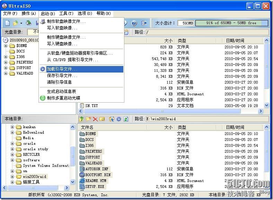Click the green disc icon beside 制作多重启动光碟
This screenshot has width=273, height=200.
43,98
